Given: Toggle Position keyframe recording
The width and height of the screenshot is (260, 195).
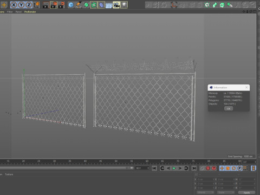Looking at the screenshot, I should click(x=222, y=168).
